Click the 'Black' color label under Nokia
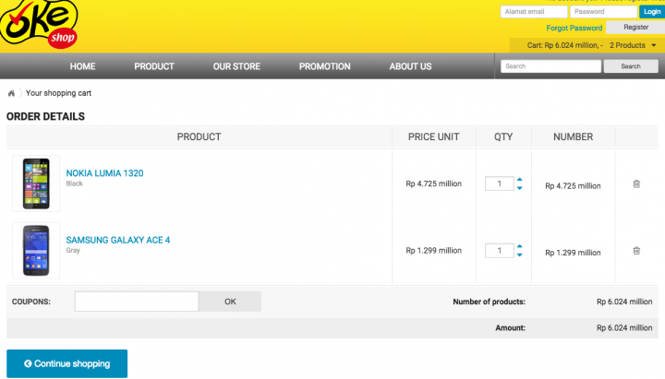Screen dimensions: 665x379 (74, 184)
